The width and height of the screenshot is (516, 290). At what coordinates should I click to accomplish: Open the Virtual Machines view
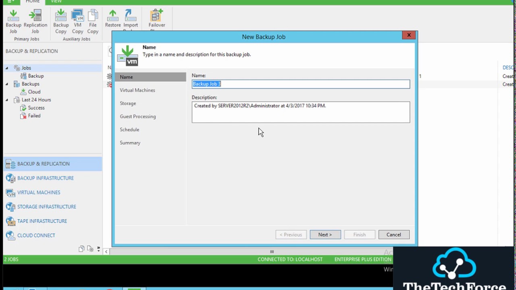[53, 193]
